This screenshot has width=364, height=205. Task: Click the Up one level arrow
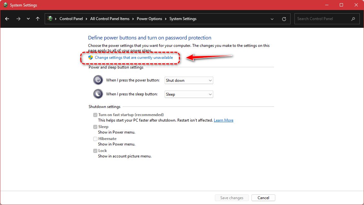(38, 19)
